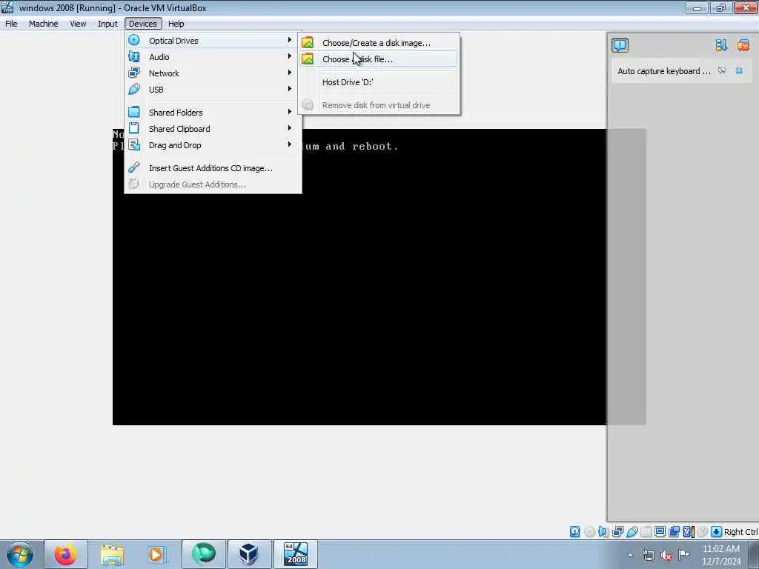Select the Audio submenu entry
Screen dimensions: 759x569
[x=212, y=57]
